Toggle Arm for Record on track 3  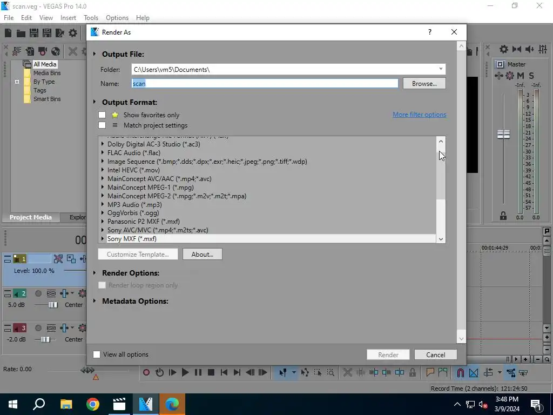coord(38,328)
